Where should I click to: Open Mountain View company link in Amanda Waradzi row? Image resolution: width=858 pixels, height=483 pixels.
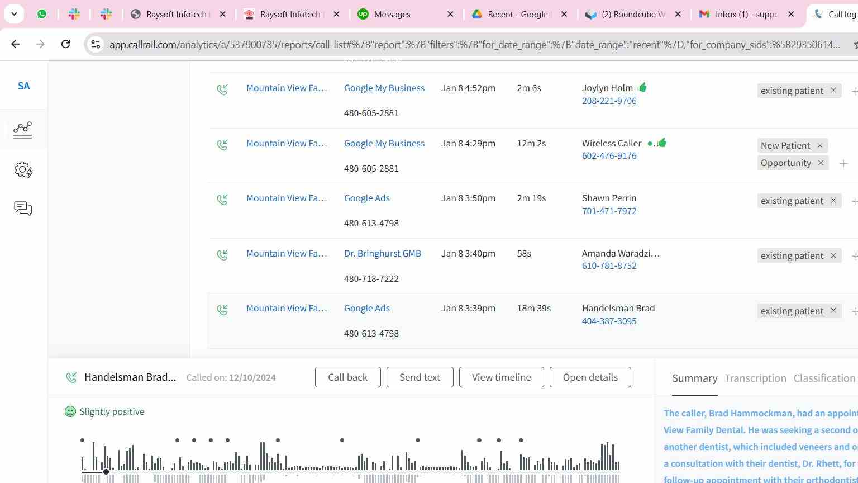(x=287, y=253)
